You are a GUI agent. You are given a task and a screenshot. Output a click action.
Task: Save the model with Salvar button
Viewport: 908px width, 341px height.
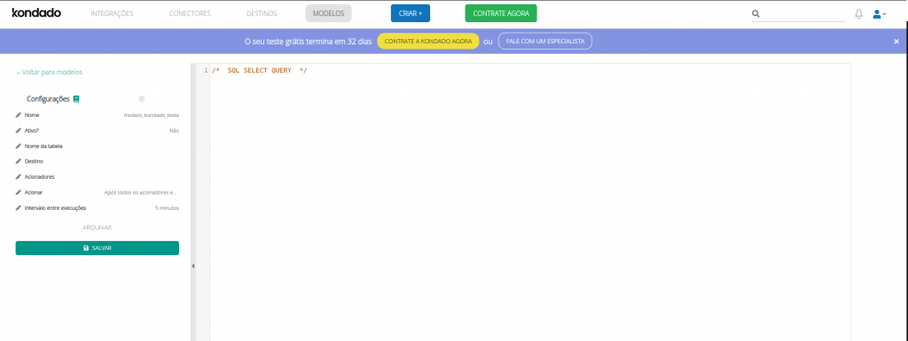click(x=98, y=248)
